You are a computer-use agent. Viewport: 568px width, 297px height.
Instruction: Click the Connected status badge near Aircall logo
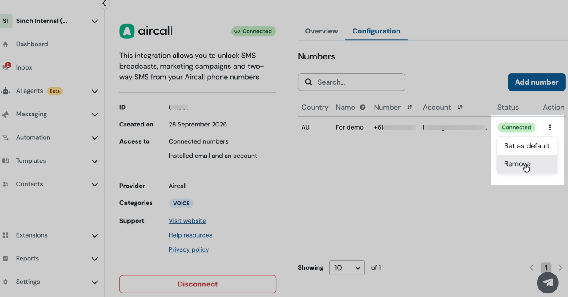253,31
